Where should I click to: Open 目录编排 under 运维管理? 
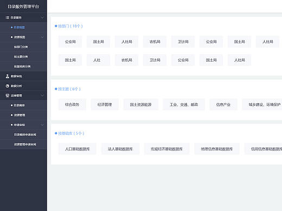pyautogui.click(x=20, y=105)
